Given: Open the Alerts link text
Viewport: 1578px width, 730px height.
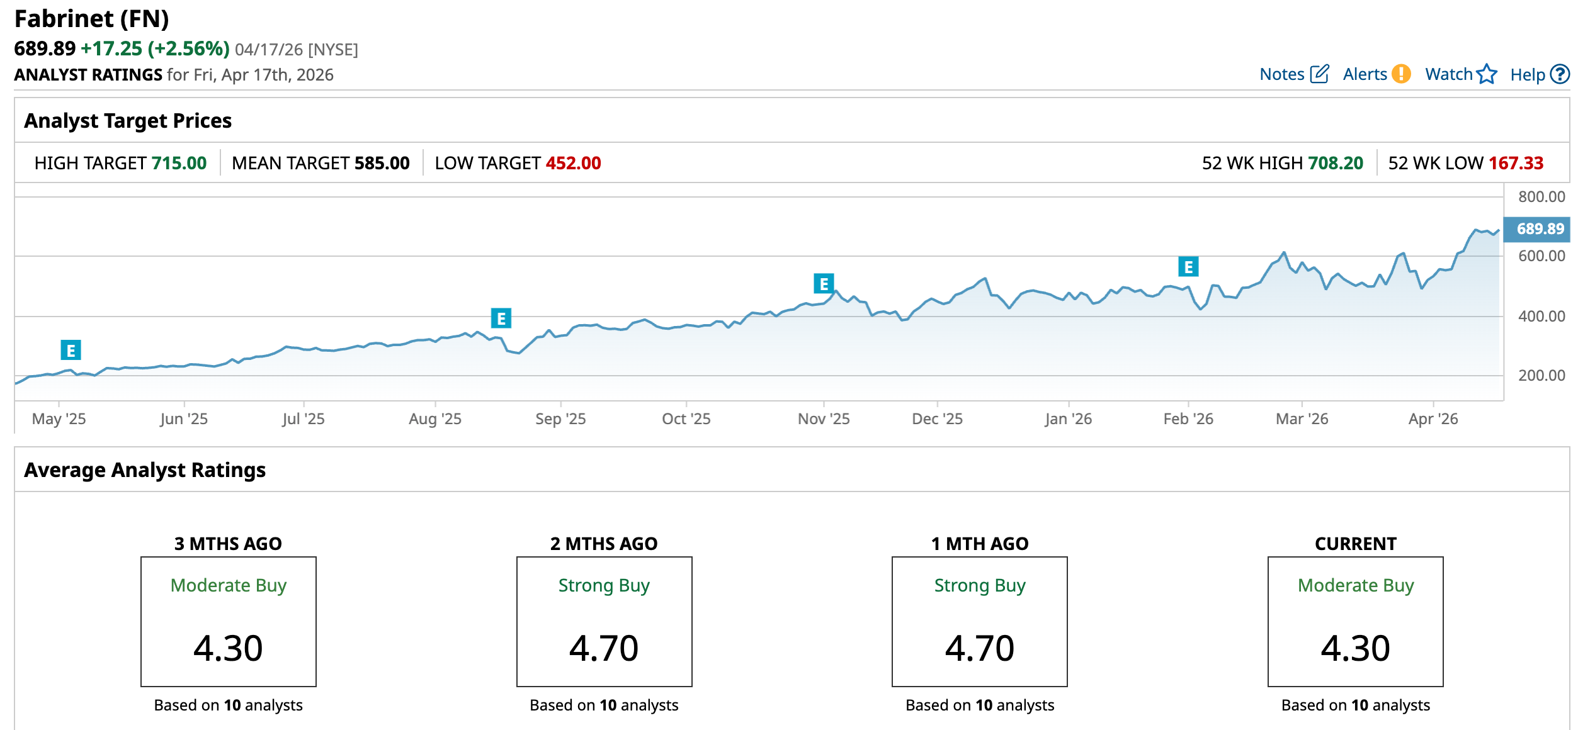Looking at the screenshot, I should tap(1365, 74).
